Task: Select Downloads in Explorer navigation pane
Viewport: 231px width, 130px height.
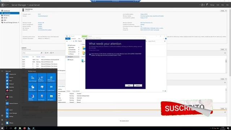Action: coord(73,50)
